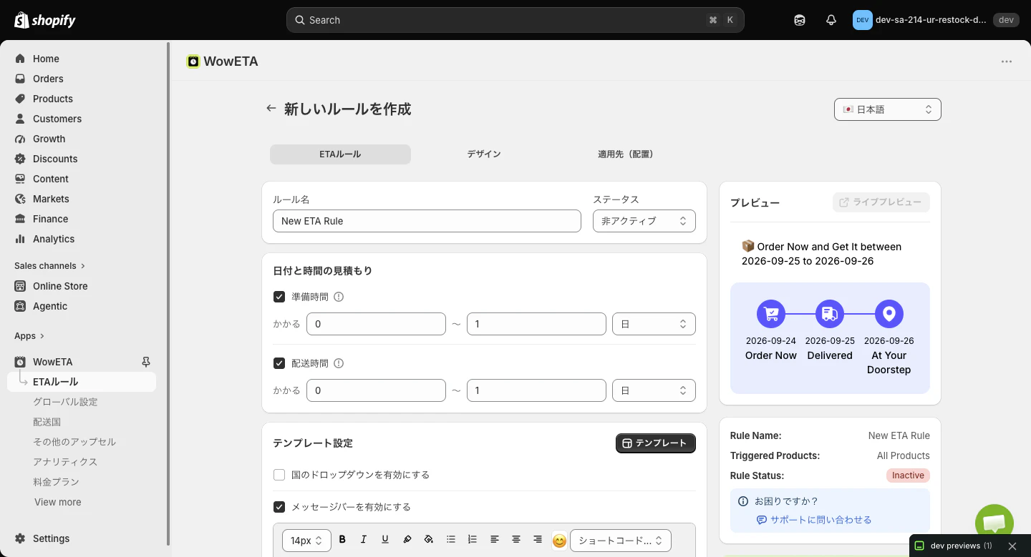Screen dimensions: 1031x557
Task: Expand View more in sidebar
Action: [x=57, y=502]
